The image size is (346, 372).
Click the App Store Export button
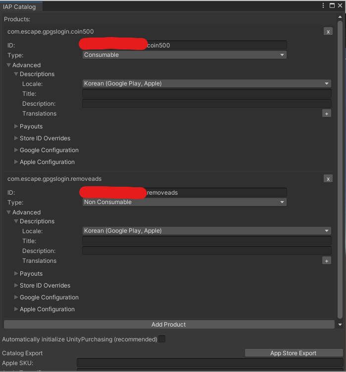tap(294, 353)
